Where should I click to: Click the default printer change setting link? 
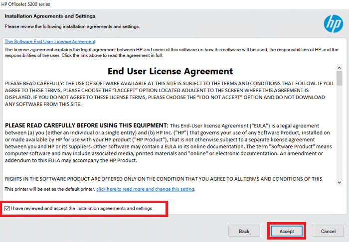pyautogui.click(x=146, y=189)
